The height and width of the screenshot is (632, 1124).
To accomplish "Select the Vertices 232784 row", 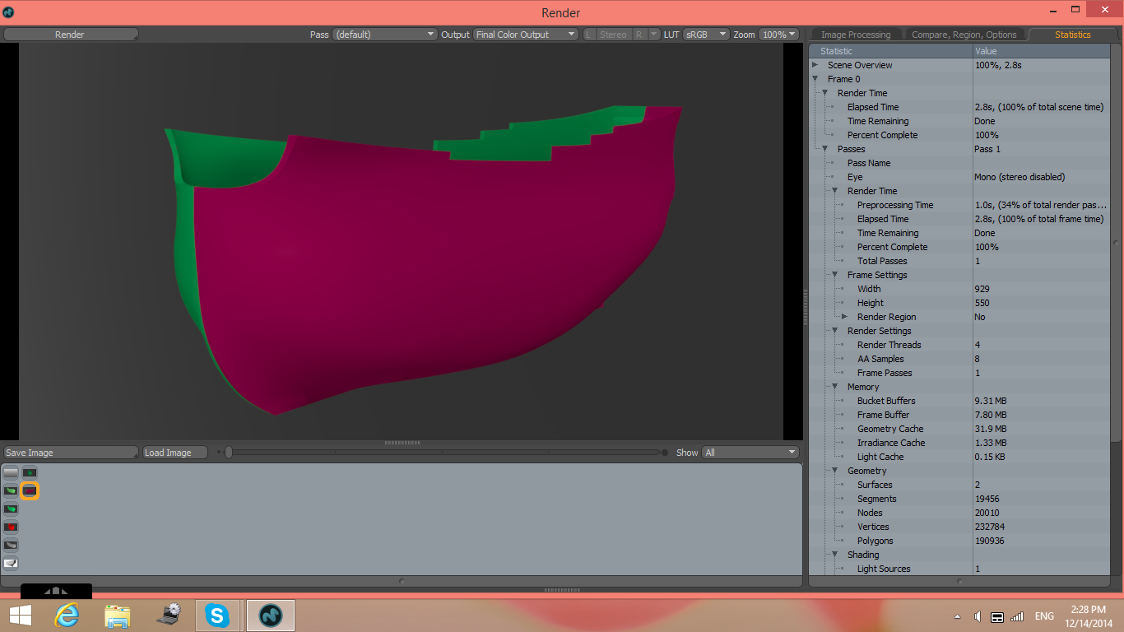I will pyautogui.click(x=959, y=527).
